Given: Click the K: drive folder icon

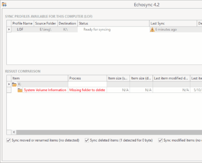Looking at the screenshot, I should pyautogui.click(x=14, y=84).
